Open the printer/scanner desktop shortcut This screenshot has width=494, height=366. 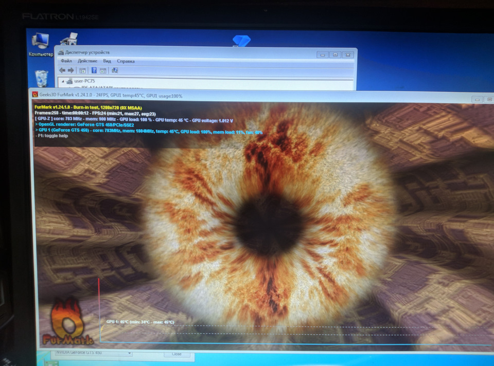tap(69, 39)
